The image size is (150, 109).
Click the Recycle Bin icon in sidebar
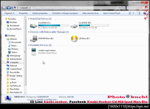point(8,72)
